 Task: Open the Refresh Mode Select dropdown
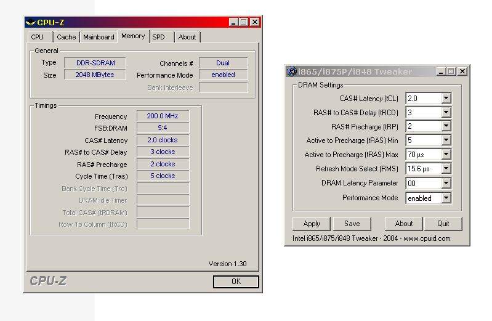pos(446,169)
